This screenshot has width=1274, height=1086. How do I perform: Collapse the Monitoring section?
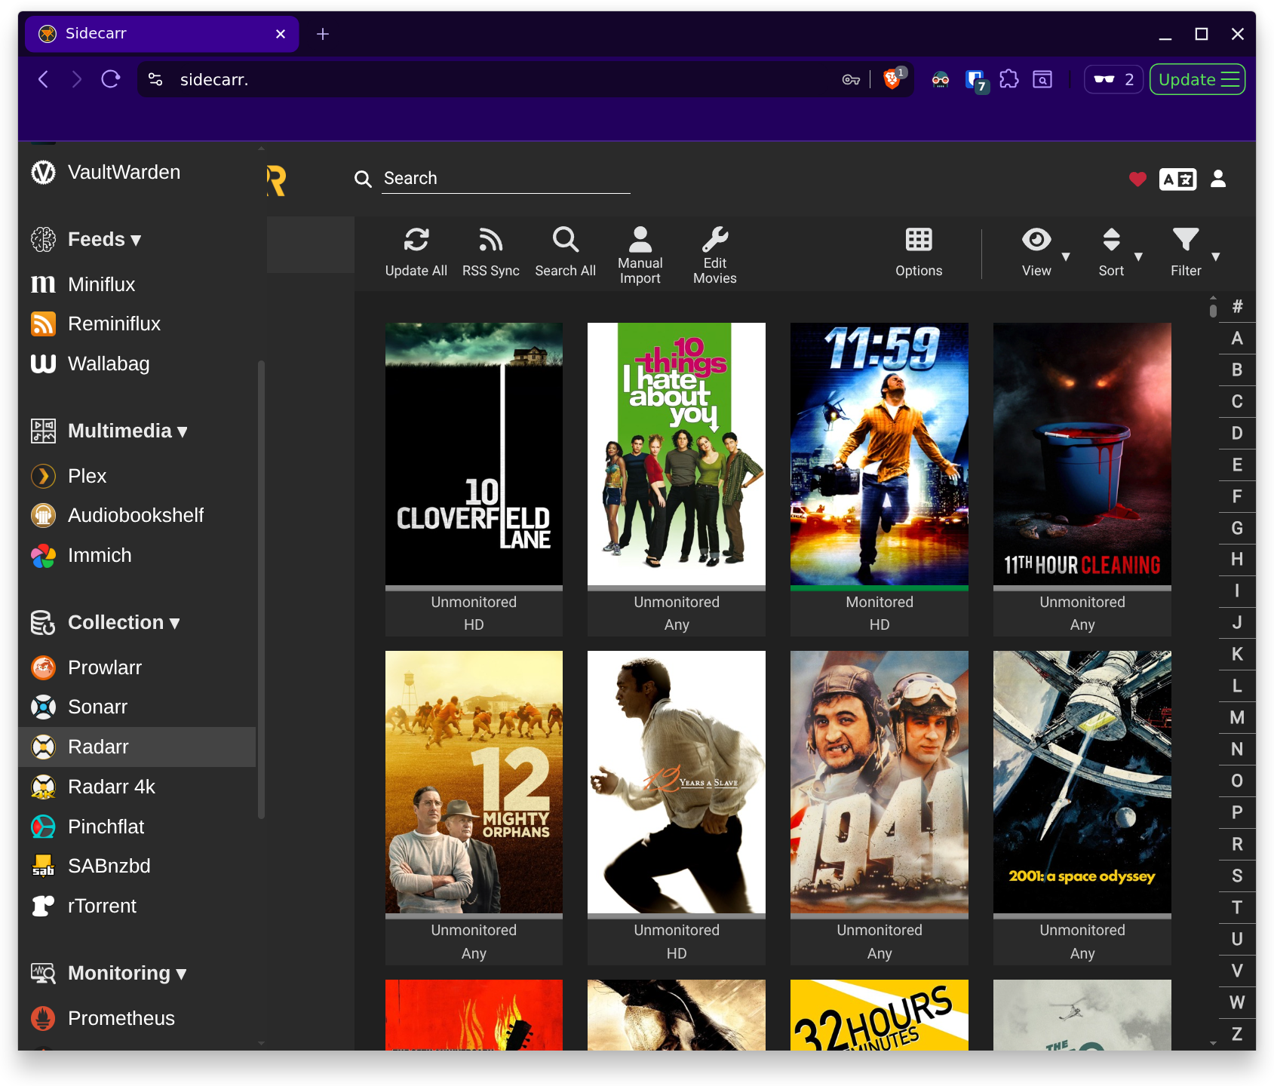pos(127,974)
